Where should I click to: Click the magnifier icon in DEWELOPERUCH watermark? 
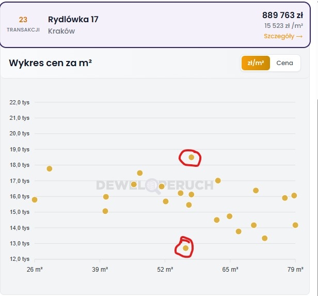[x=153, y=185]
